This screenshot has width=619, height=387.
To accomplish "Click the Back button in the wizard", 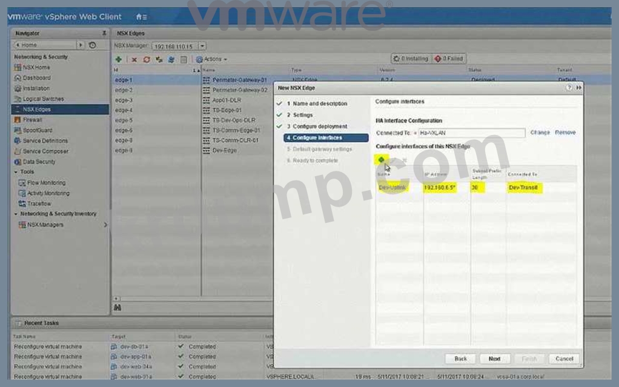I will [x=460, y=359].
